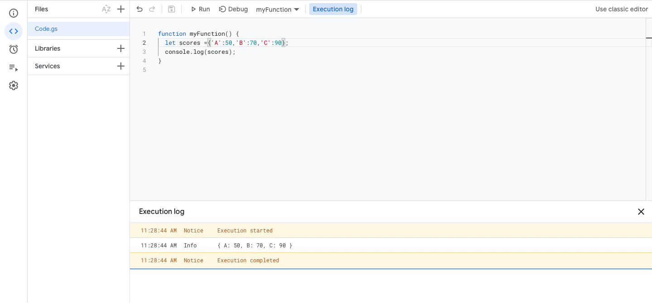
Task: Add a new file with plus icon
Action: pyautogui.click(x=121, y=9)
